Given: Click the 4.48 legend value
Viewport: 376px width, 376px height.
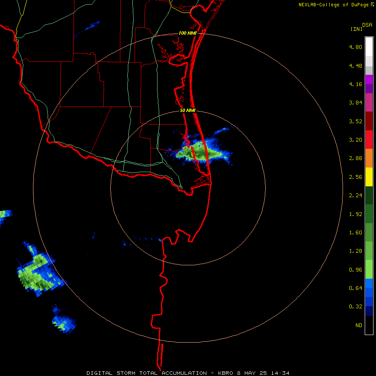Looking at the screenshot, I should (x=356, y=66).
